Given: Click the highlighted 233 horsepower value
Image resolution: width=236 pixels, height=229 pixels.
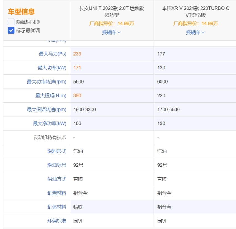Looking at the screenshot, I should click(77, 54).
